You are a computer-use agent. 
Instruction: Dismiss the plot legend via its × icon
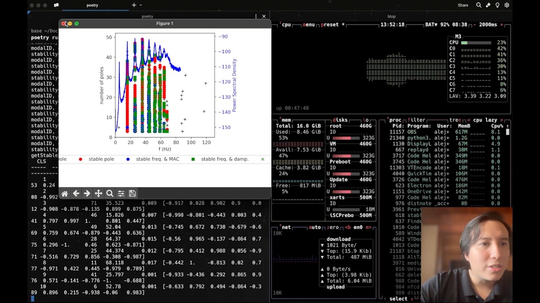click(263, 159)
